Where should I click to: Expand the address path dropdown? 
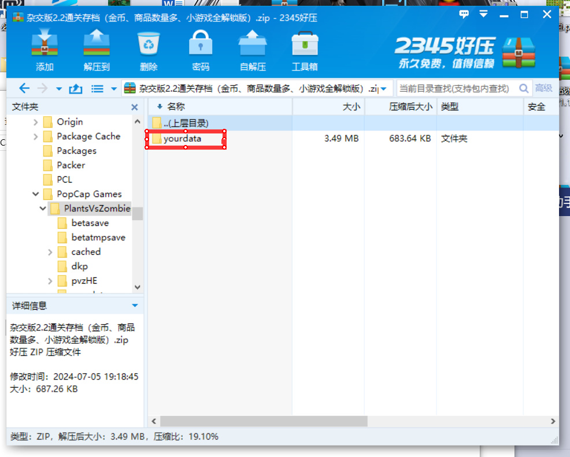click(x=384, y=89)
